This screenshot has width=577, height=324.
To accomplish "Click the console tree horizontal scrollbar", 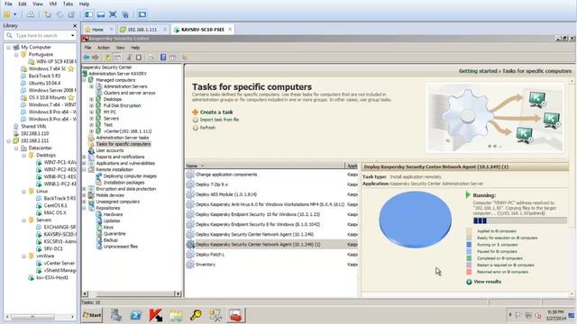I will 133,294.
